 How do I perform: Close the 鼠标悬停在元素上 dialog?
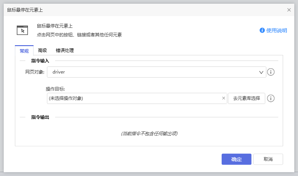pos(289,10)
